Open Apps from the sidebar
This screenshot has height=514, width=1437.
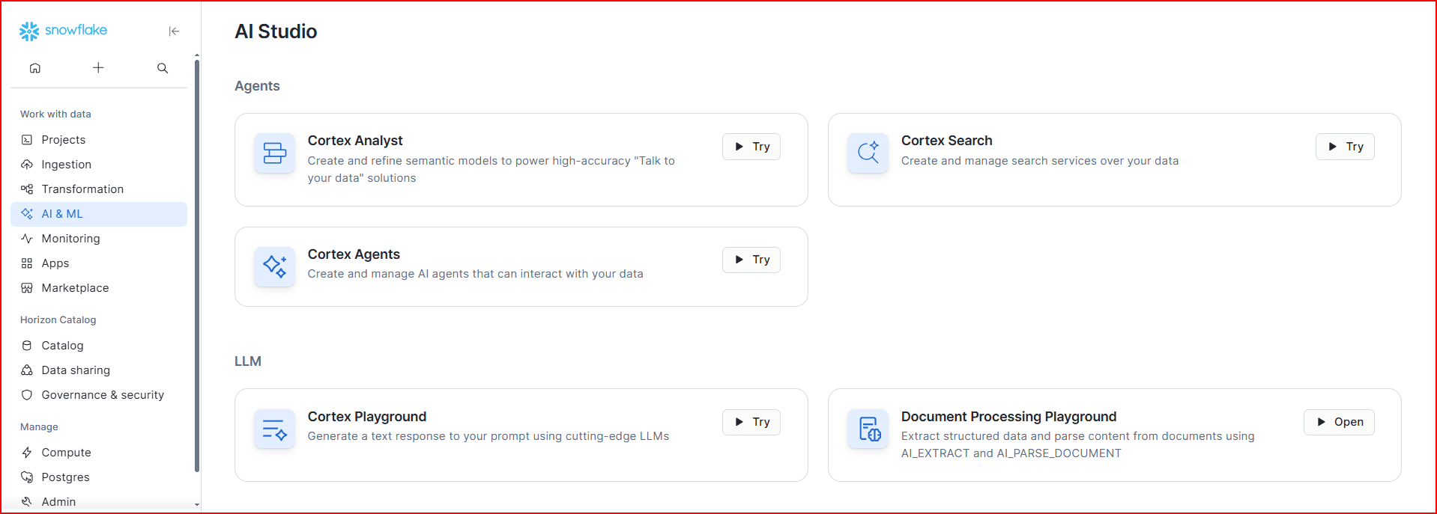(x=99, y=263)
